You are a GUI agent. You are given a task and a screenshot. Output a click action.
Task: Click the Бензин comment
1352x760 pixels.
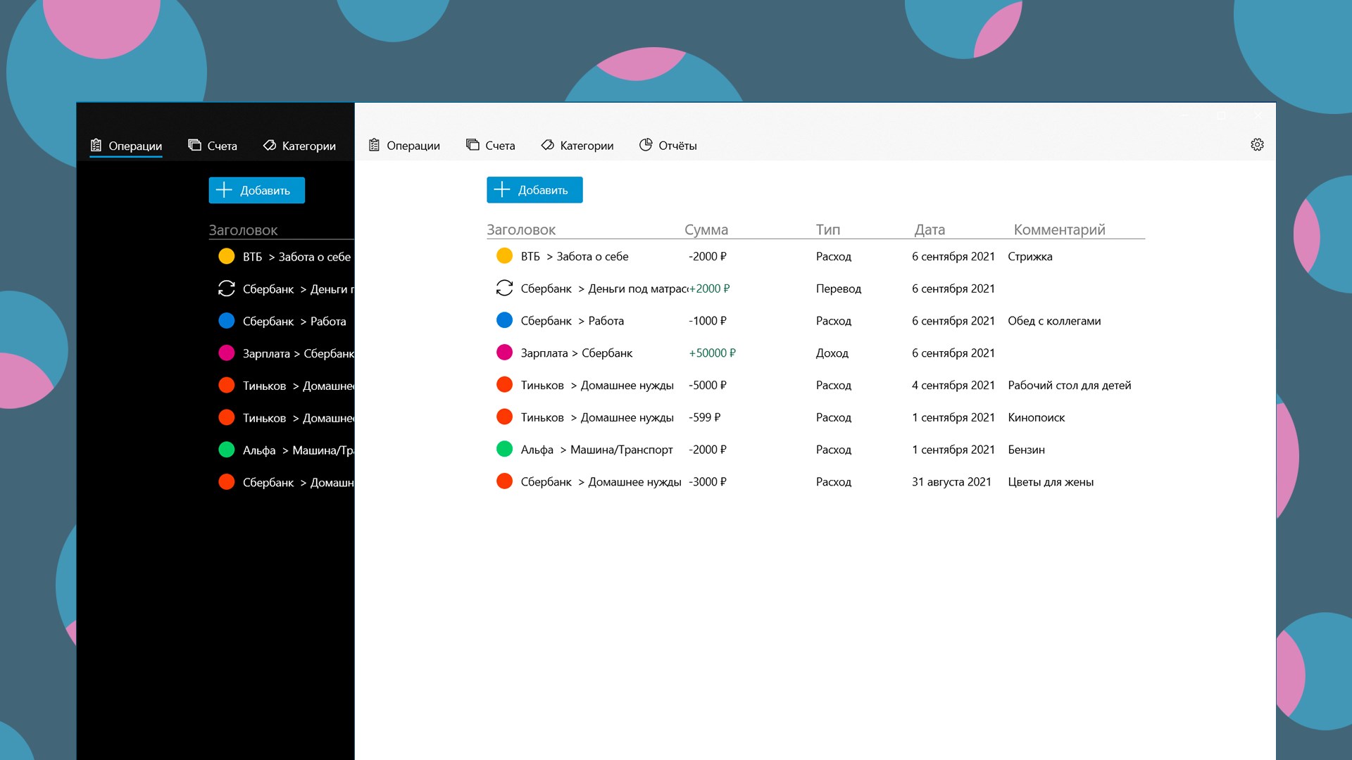(x=1026, y=450)
